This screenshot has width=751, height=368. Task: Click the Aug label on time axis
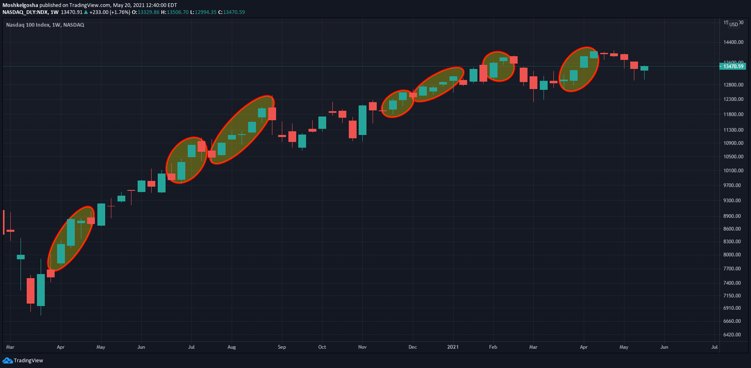click(x=232, y=347)
